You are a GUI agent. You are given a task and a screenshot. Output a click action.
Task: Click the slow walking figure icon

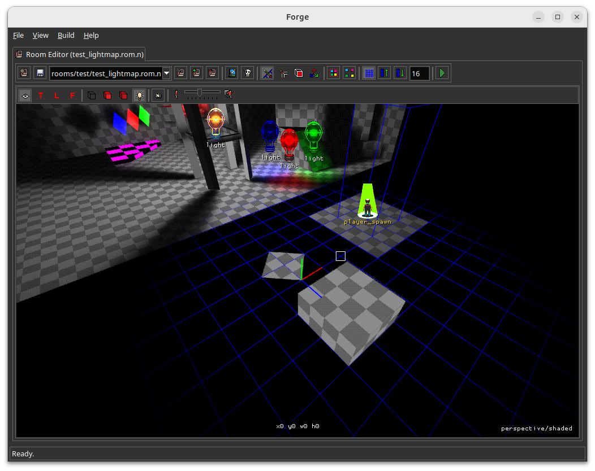[x=176, y=94]
